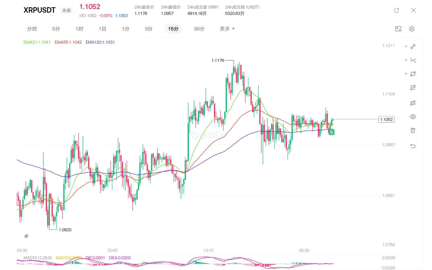Switch to the 5分 timeframe tab

56,29
